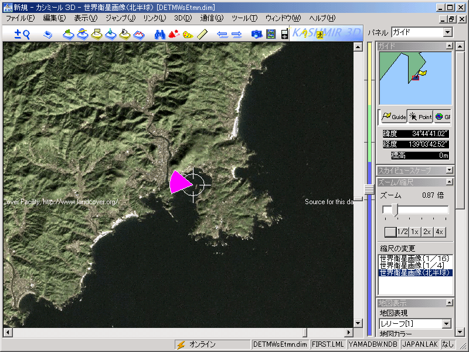
Task: Click the ズーム slider thumb
Action: [395, 210]
